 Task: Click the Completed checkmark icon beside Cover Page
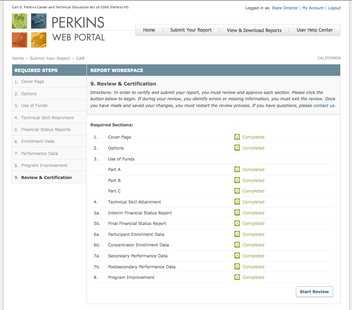click(x=237, y=137)
